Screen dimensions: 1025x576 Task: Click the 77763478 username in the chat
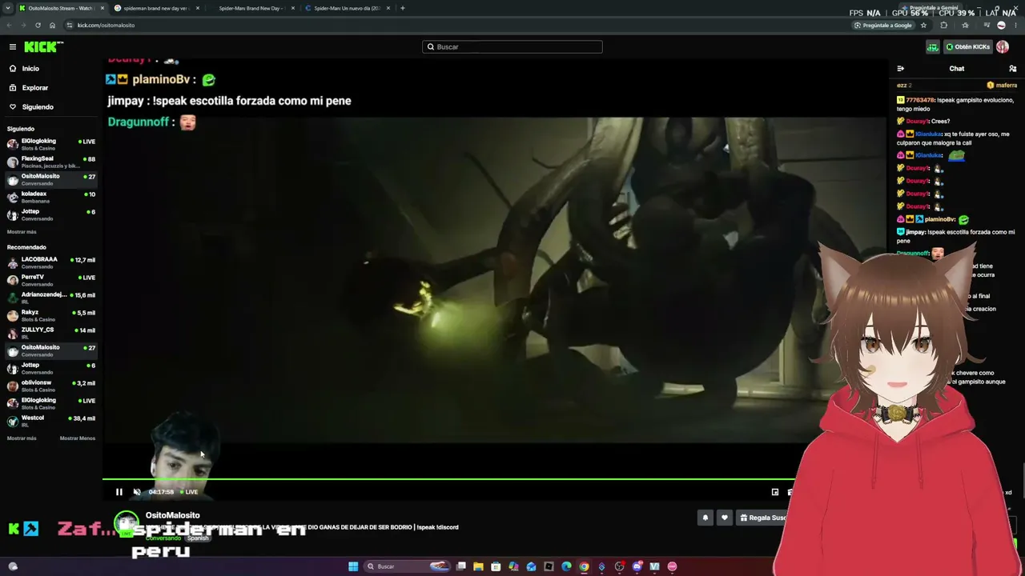point(920,100)
